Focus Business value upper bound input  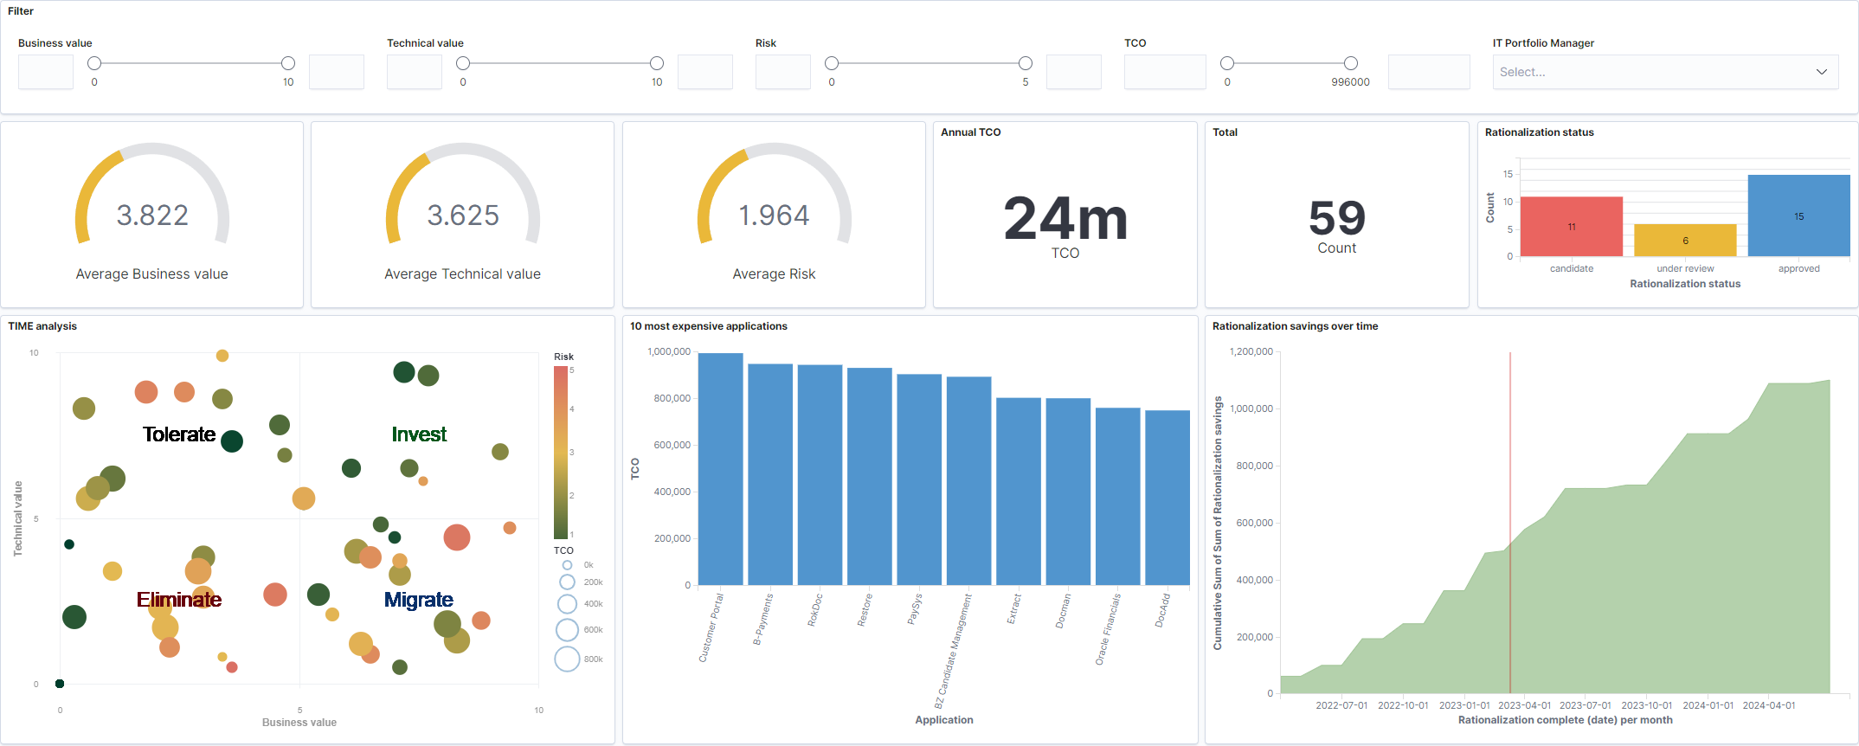pos(337,72)
